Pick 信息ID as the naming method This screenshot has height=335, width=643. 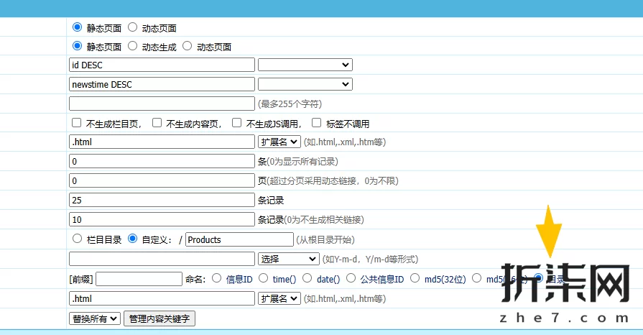click(216, 278)
